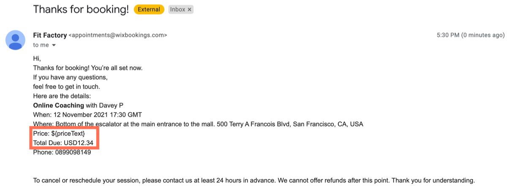Click the cancel or reschedule policy paragraph

coord(254,180)
